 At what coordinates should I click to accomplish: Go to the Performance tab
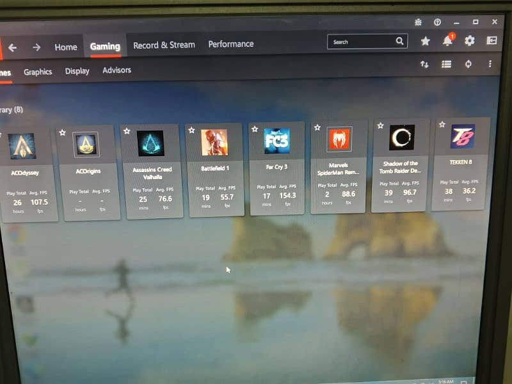point(231,44)
